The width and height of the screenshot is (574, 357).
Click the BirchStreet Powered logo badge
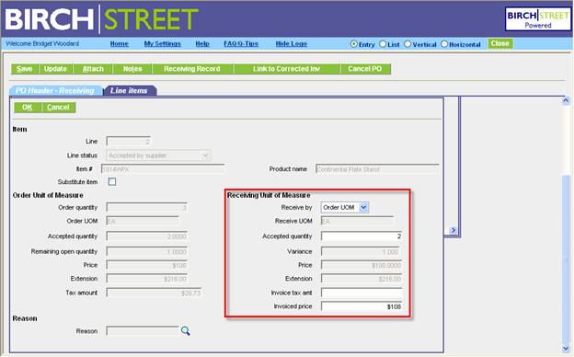click(537, 19)
